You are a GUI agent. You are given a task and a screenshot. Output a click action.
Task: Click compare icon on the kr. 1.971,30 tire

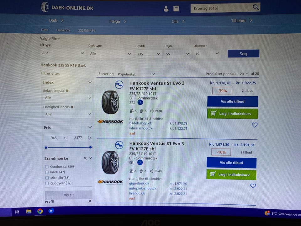tap(119, 145)
